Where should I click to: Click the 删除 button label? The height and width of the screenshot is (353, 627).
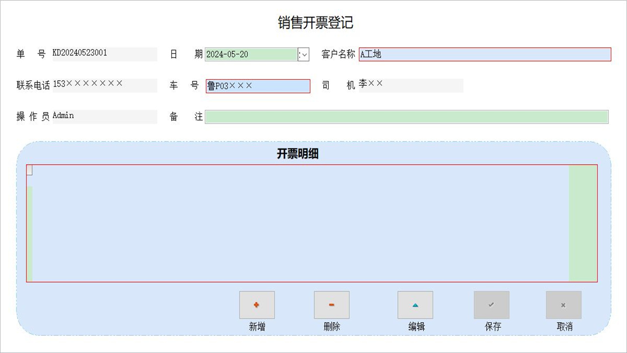pos(332,327)
